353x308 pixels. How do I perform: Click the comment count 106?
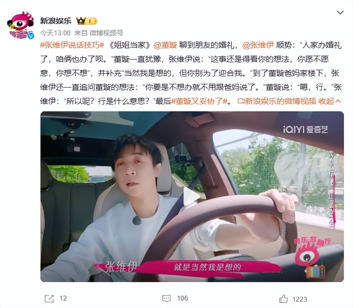pyautogui.click(x=182, y=298)
